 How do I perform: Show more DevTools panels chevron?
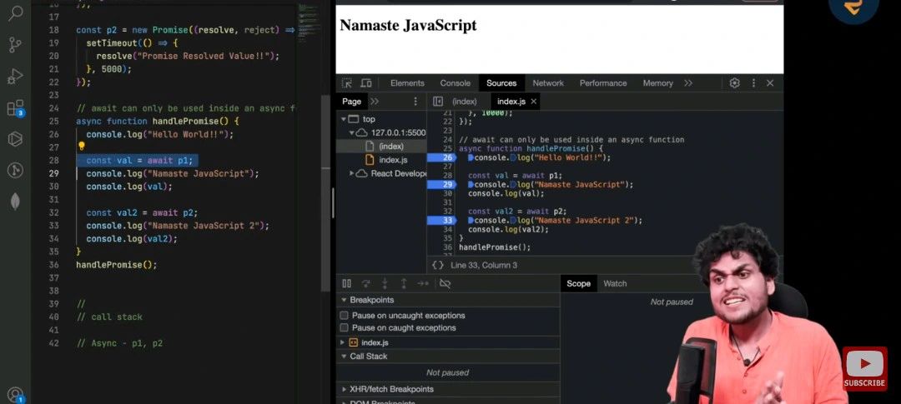pyautogui.click(x=688, y=83)
